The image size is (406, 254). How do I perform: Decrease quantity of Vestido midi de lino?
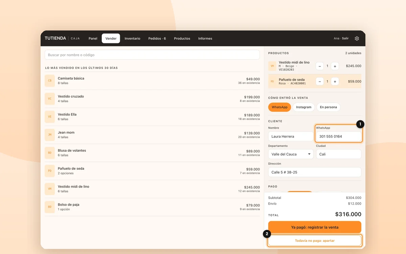pyautogui.click(x=320, y=66)
